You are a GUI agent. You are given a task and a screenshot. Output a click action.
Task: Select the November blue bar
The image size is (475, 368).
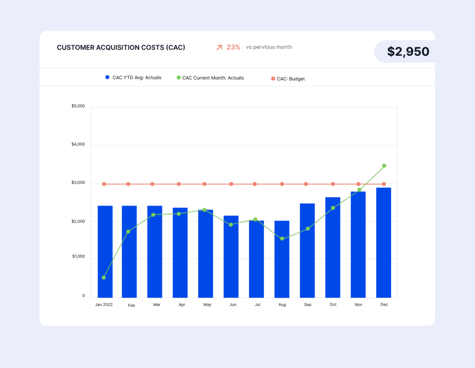pos(358,243)
